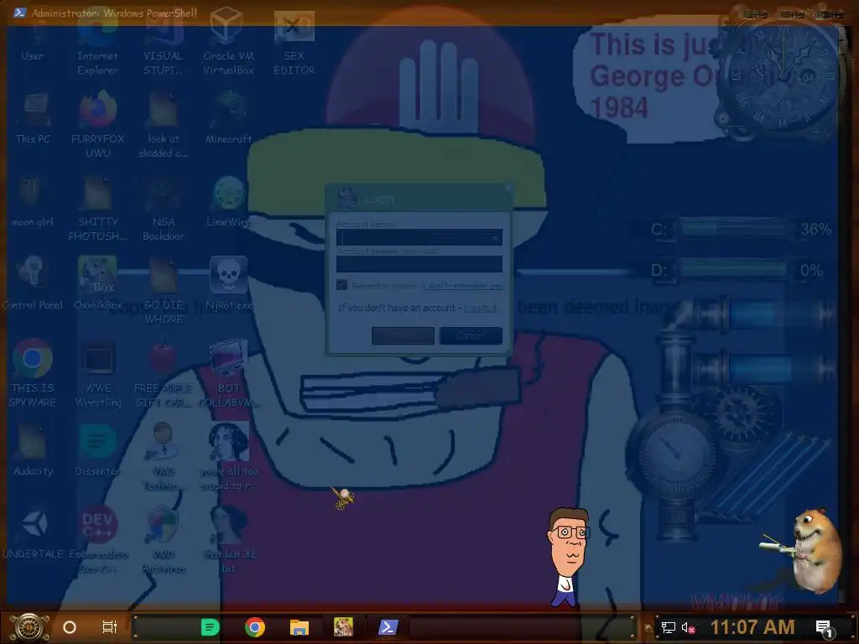
Task: Open File Explorer from the taskbar
Action: pyautogui.click(x=299, y=627)
